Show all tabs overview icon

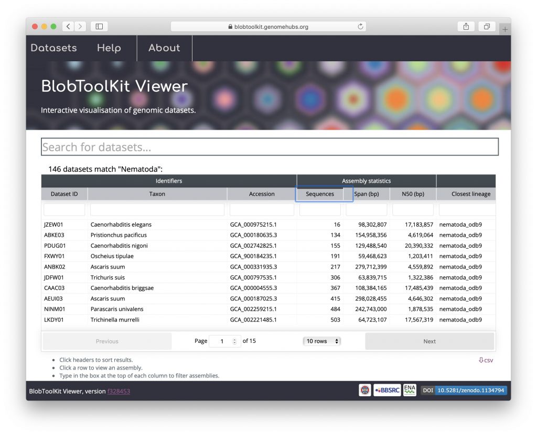coord(487,26)
